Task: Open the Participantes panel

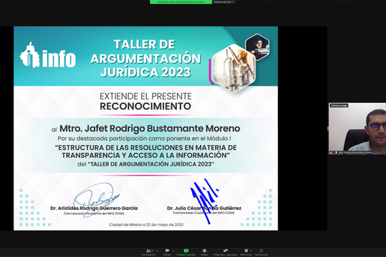Action: (149, 252)
